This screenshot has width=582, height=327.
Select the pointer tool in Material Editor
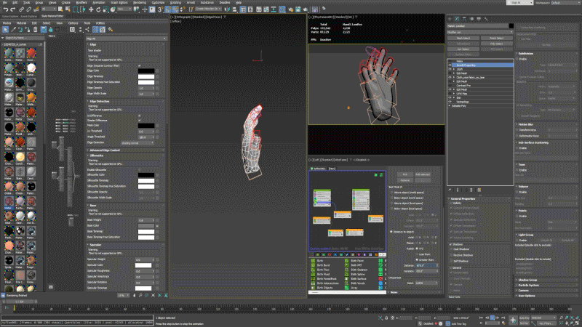tap(5, 28)
